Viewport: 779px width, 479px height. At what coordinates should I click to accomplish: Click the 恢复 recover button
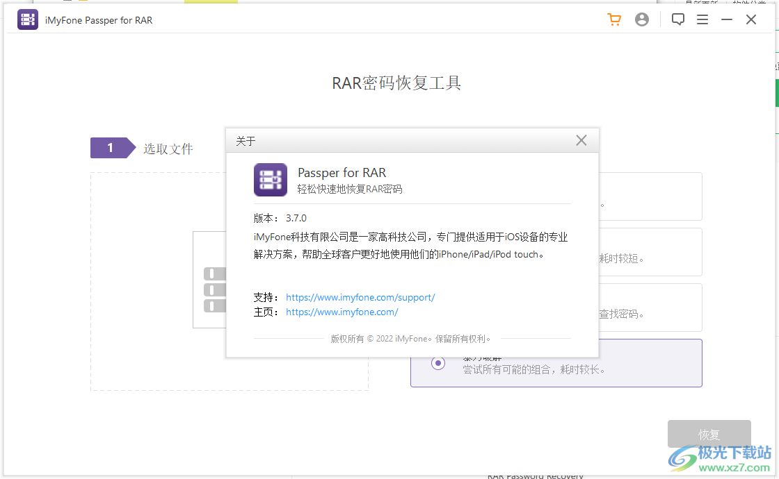(709, 435)
